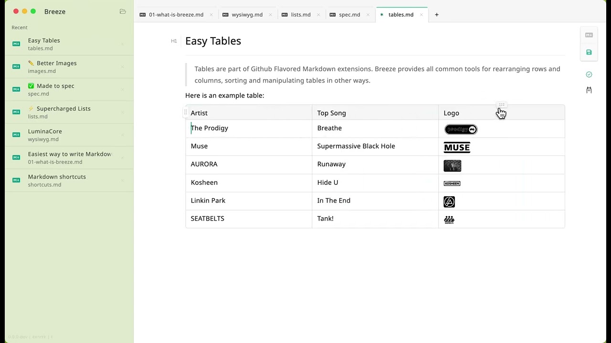Click the Artist column header
Viewport: 611px width, 343px height.
[x=249, y=113]
